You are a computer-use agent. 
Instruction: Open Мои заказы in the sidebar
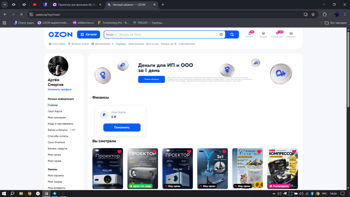[x=55, y=182]
